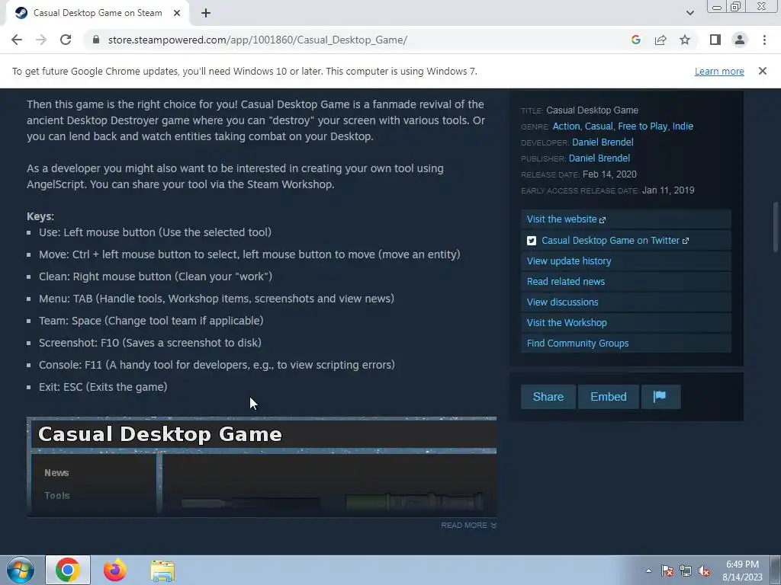Click the Share button
781x585 pixels.
pyautogui.click(x=548, y=396)
